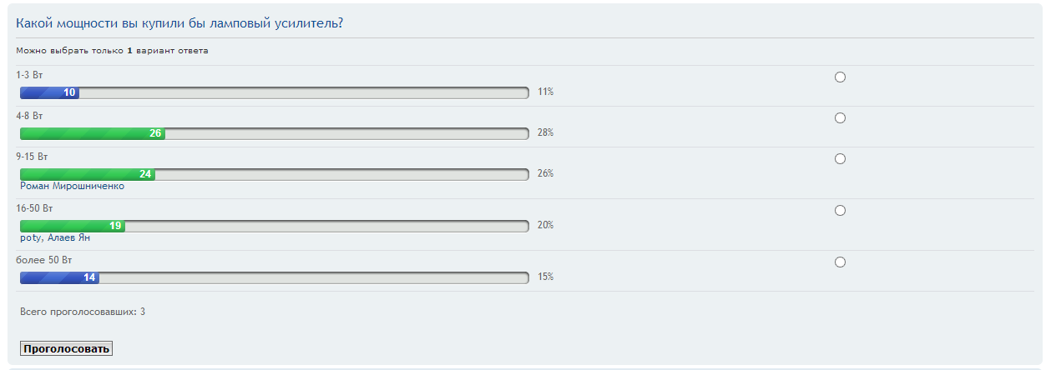Click the poll title about ламповый усилитель
Screen dimensions: 1051x370
[x=179, y=23]
